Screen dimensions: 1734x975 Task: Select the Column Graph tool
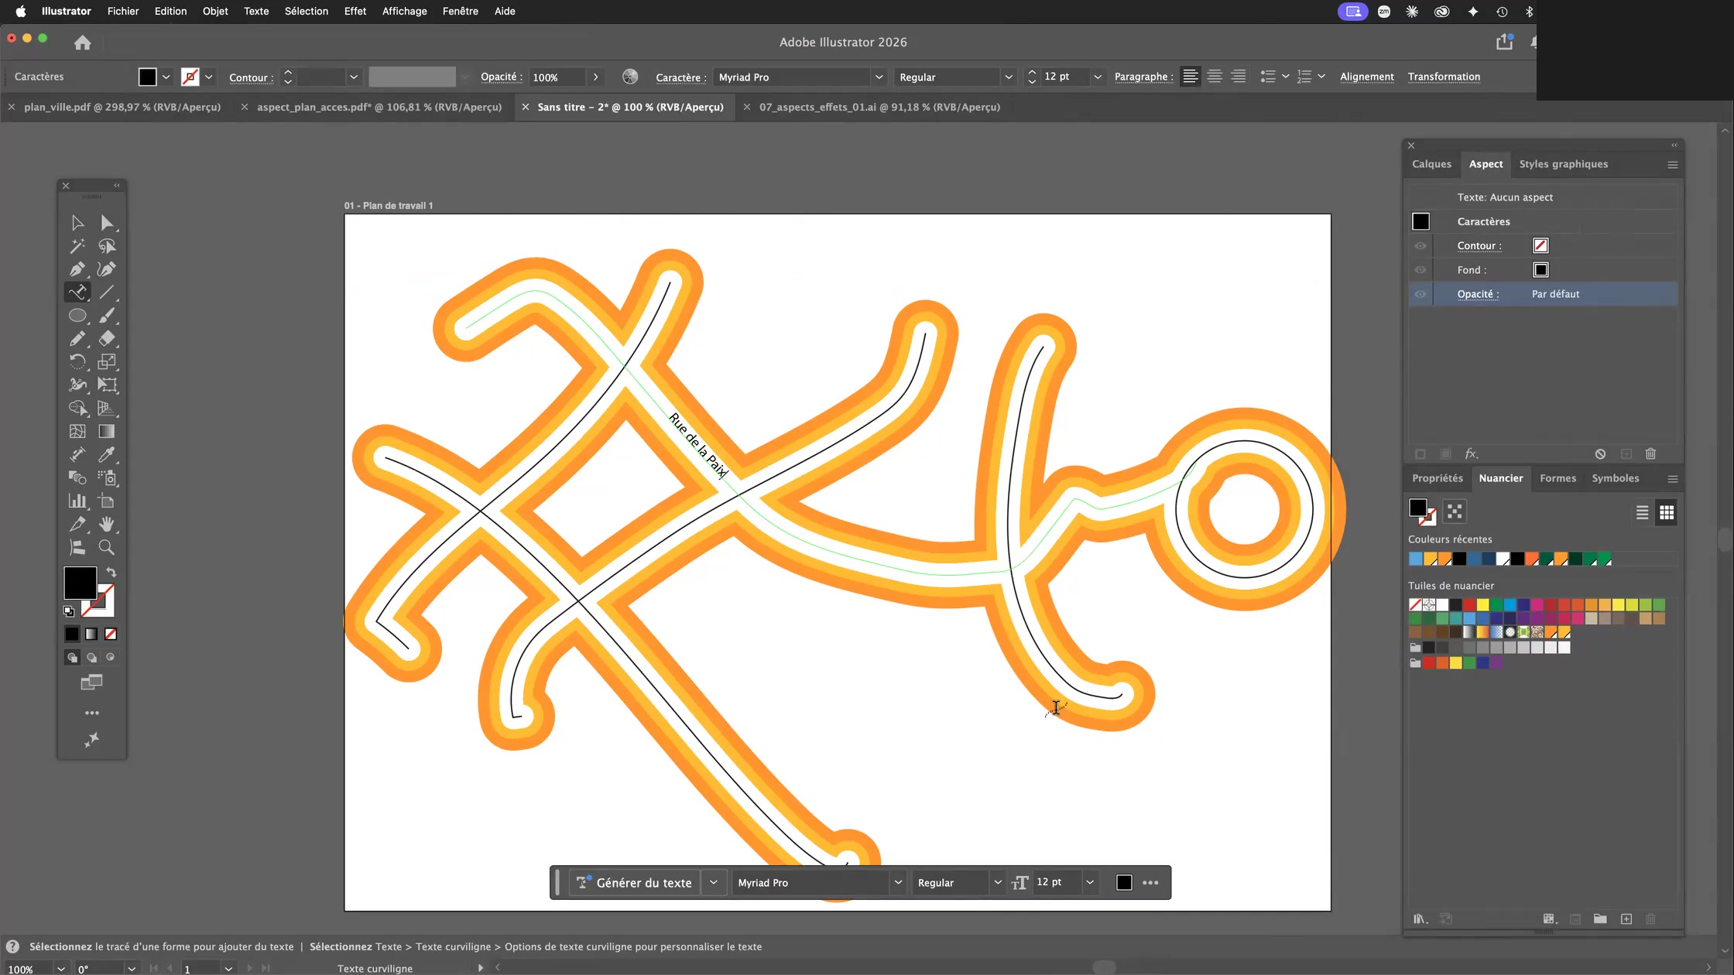point(77,501)
